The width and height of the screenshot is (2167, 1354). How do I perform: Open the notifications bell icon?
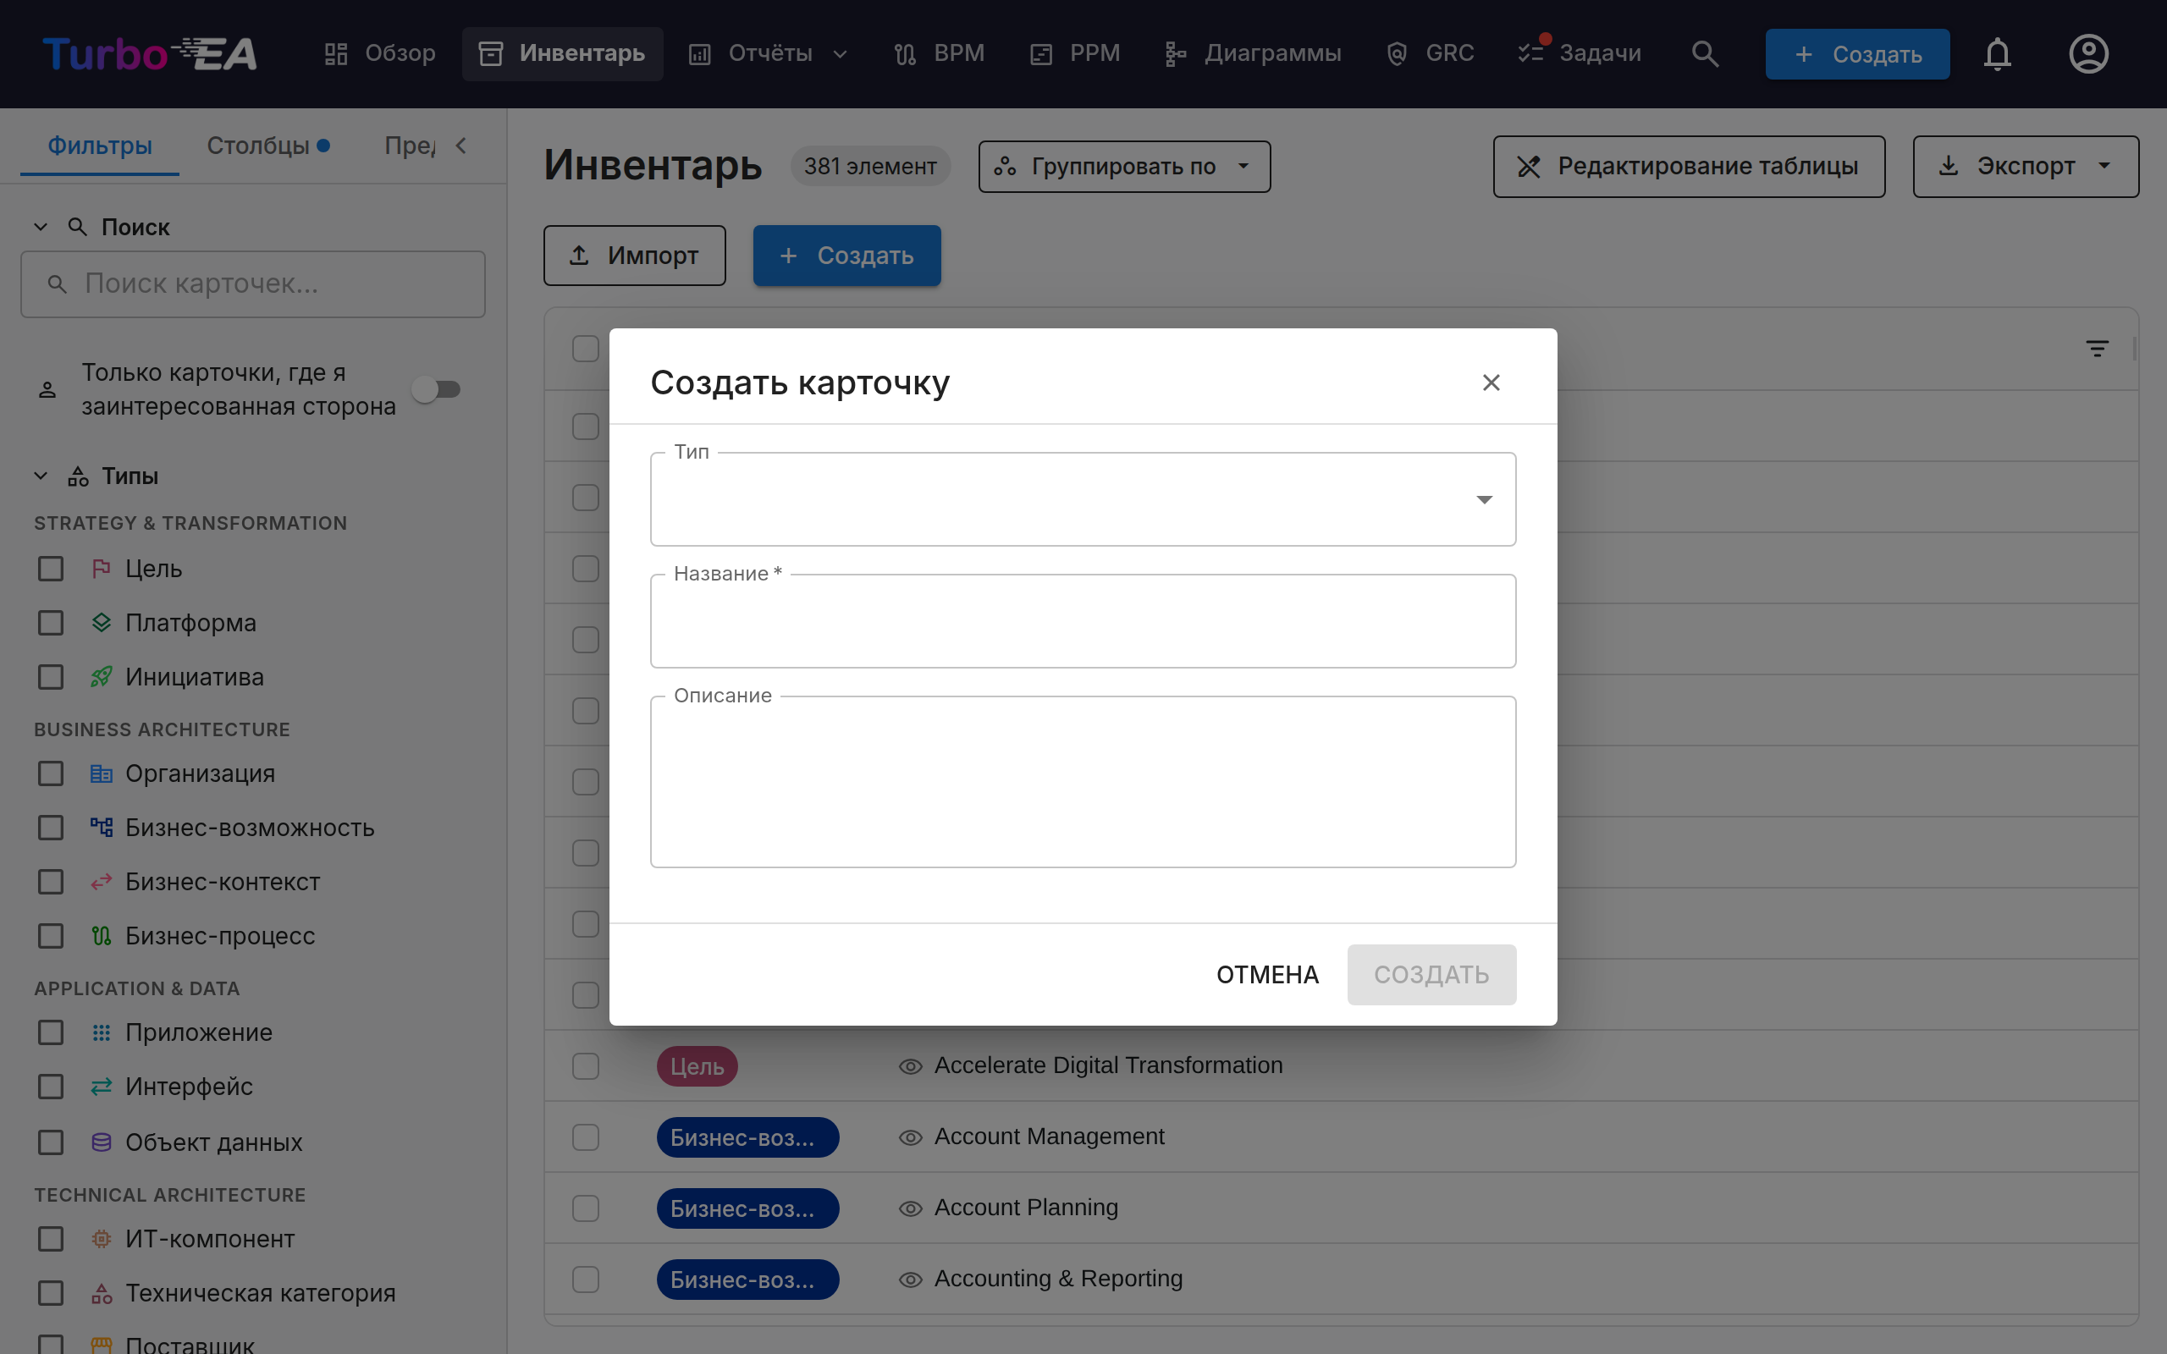point(1997,53)
